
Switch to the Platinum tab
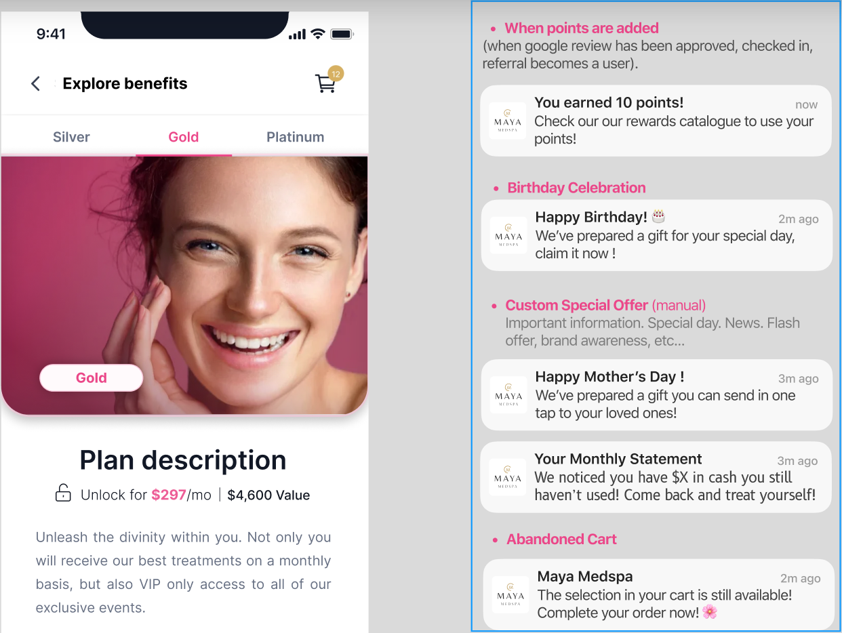(x=295, y=137)
